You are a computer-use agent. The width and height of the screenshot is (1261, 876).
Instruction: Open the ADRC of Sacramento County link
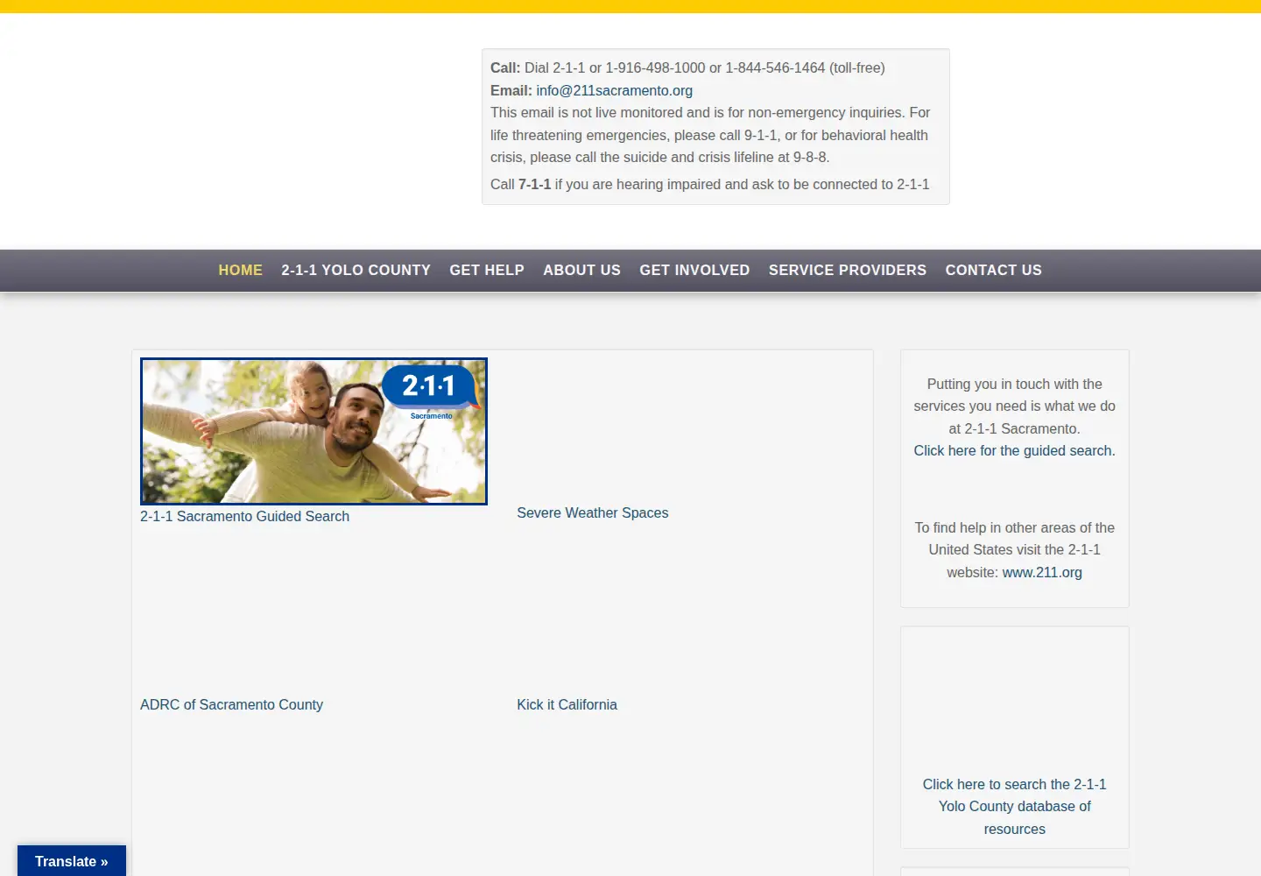[x=231, y=705]
